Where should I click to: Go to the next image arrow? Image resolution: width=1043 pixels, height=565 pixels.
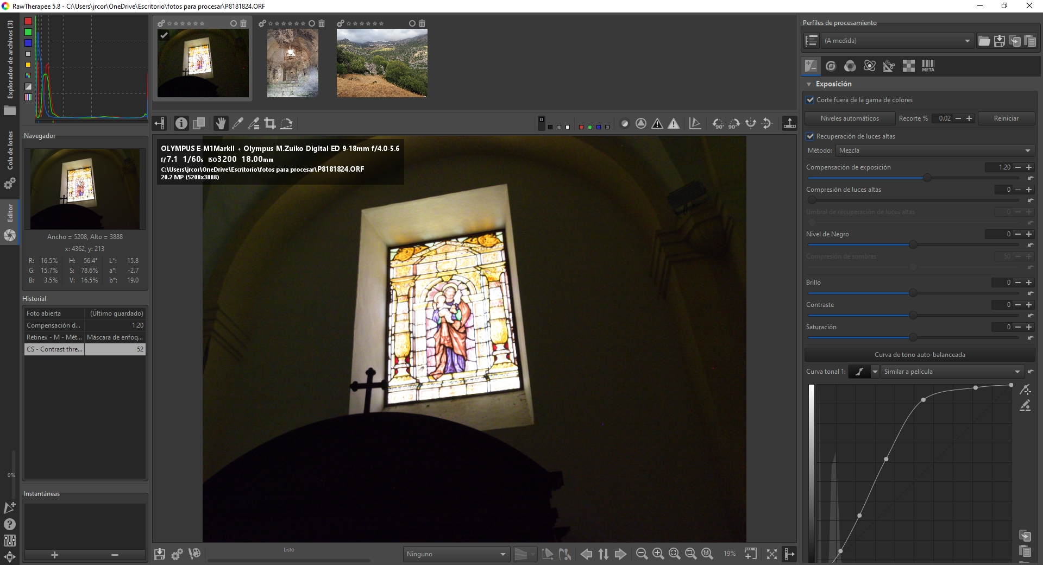pos(620,554)
